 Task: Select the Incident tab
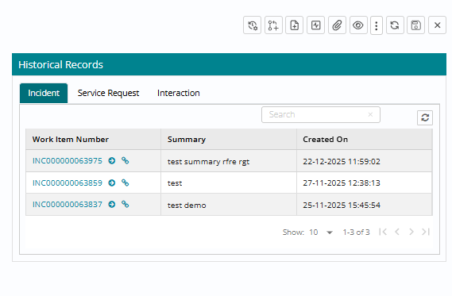pos(44,93)
